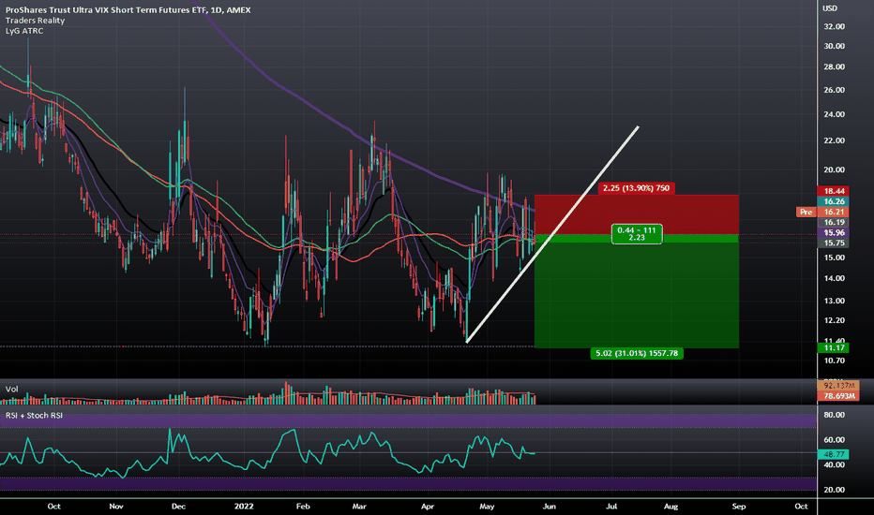Click the 80.00 RSI scale tick

(834, 415)
